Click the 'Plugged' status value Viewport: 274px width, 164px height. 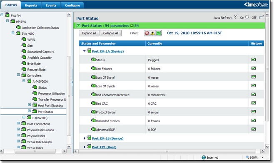153,60
